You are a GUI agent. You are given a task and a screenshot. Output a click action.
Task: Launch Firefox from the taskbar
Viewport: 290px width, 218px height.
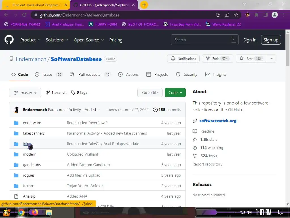(x=35, y=212)
